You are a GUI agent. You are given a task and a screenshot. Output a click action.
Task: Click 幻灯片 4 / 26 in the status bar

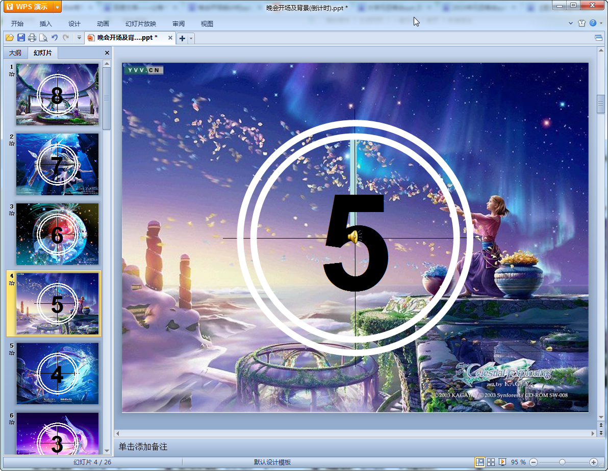coord(92,462)
